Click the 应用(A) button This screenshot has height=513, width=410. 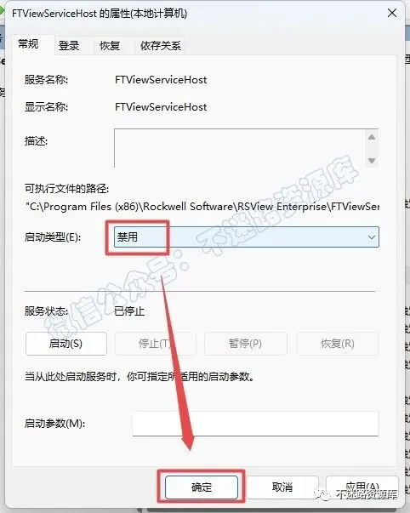[x=362, y=487]
